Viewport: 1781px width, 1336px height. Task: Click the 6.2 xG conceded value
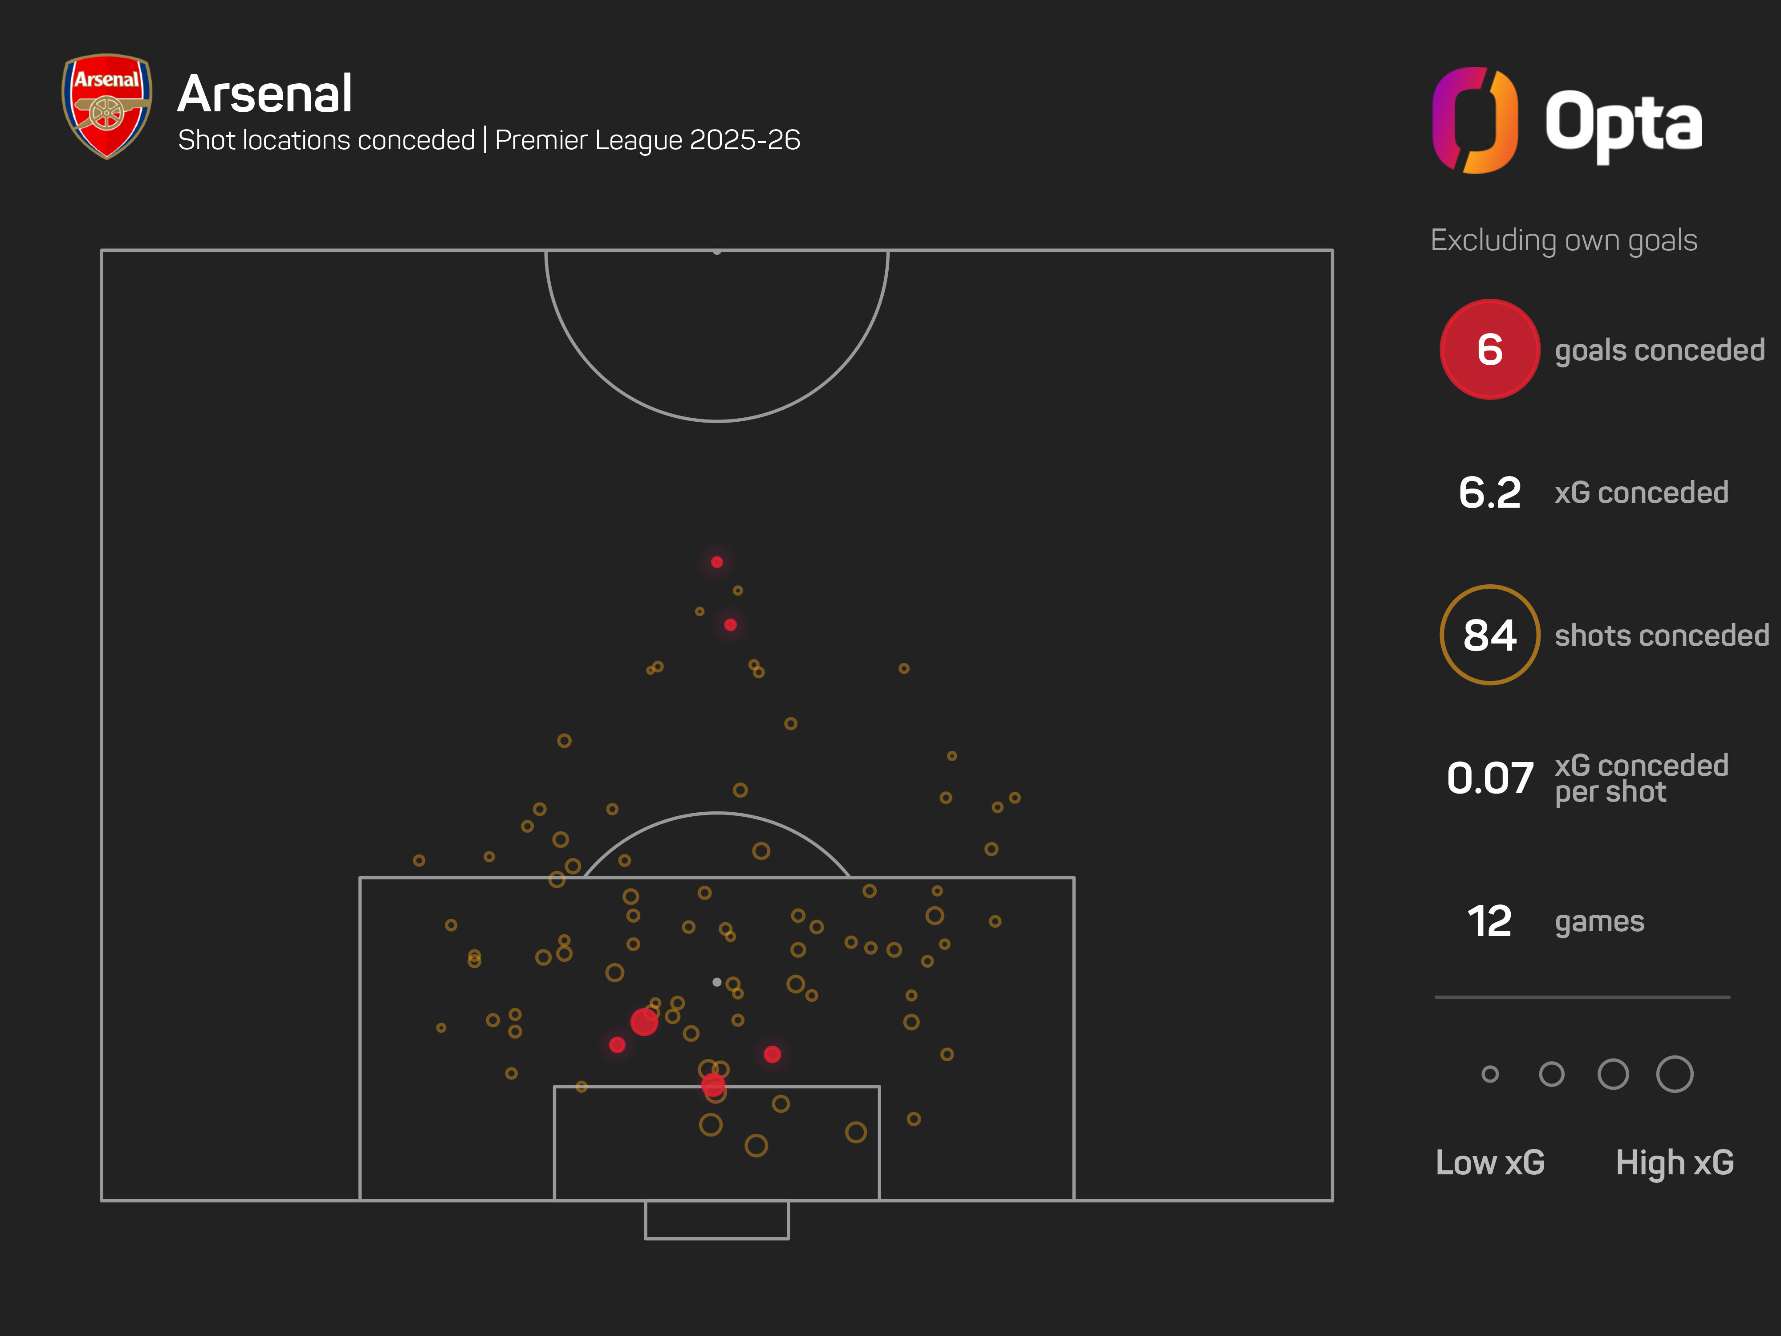coord(1489,492)
